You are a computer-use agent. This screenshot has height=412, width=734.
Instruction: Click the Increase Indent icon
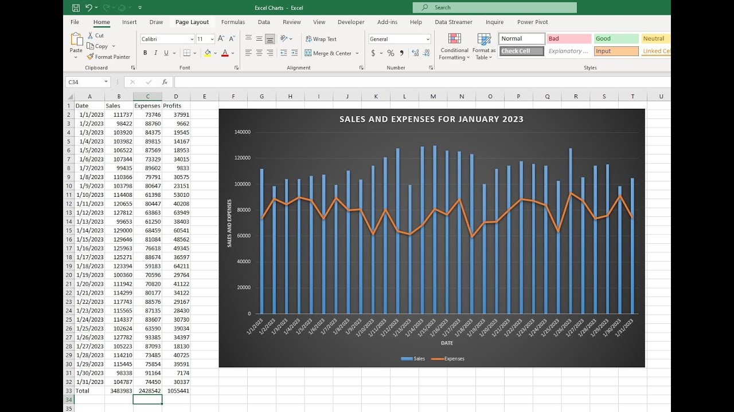coord(295,53)
